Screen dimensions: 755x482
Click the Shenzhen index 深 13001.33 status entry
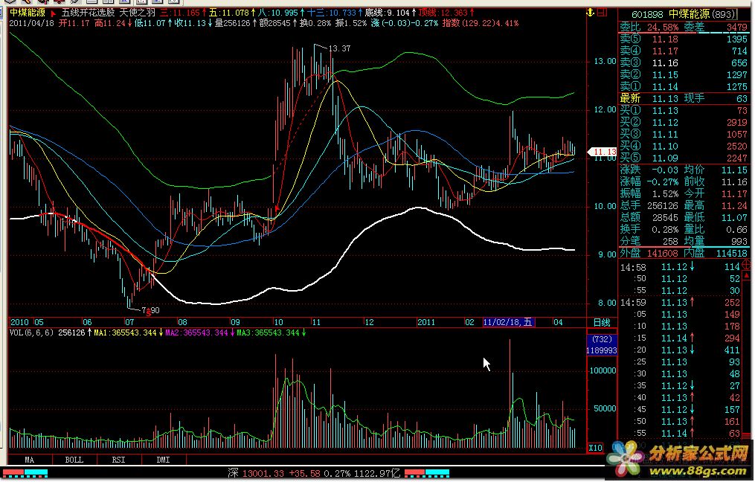(256, 474)
